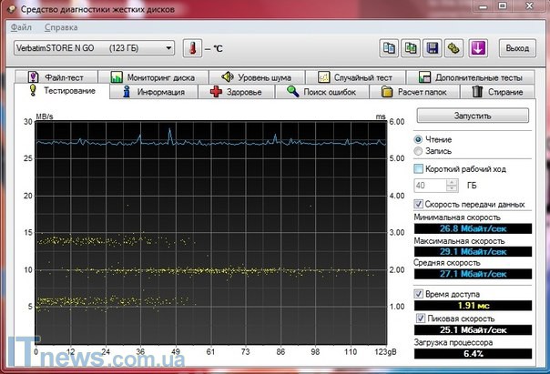Click the copy screenshot to clipboard icon
The image size is (550, 374).
click(411, 47)
